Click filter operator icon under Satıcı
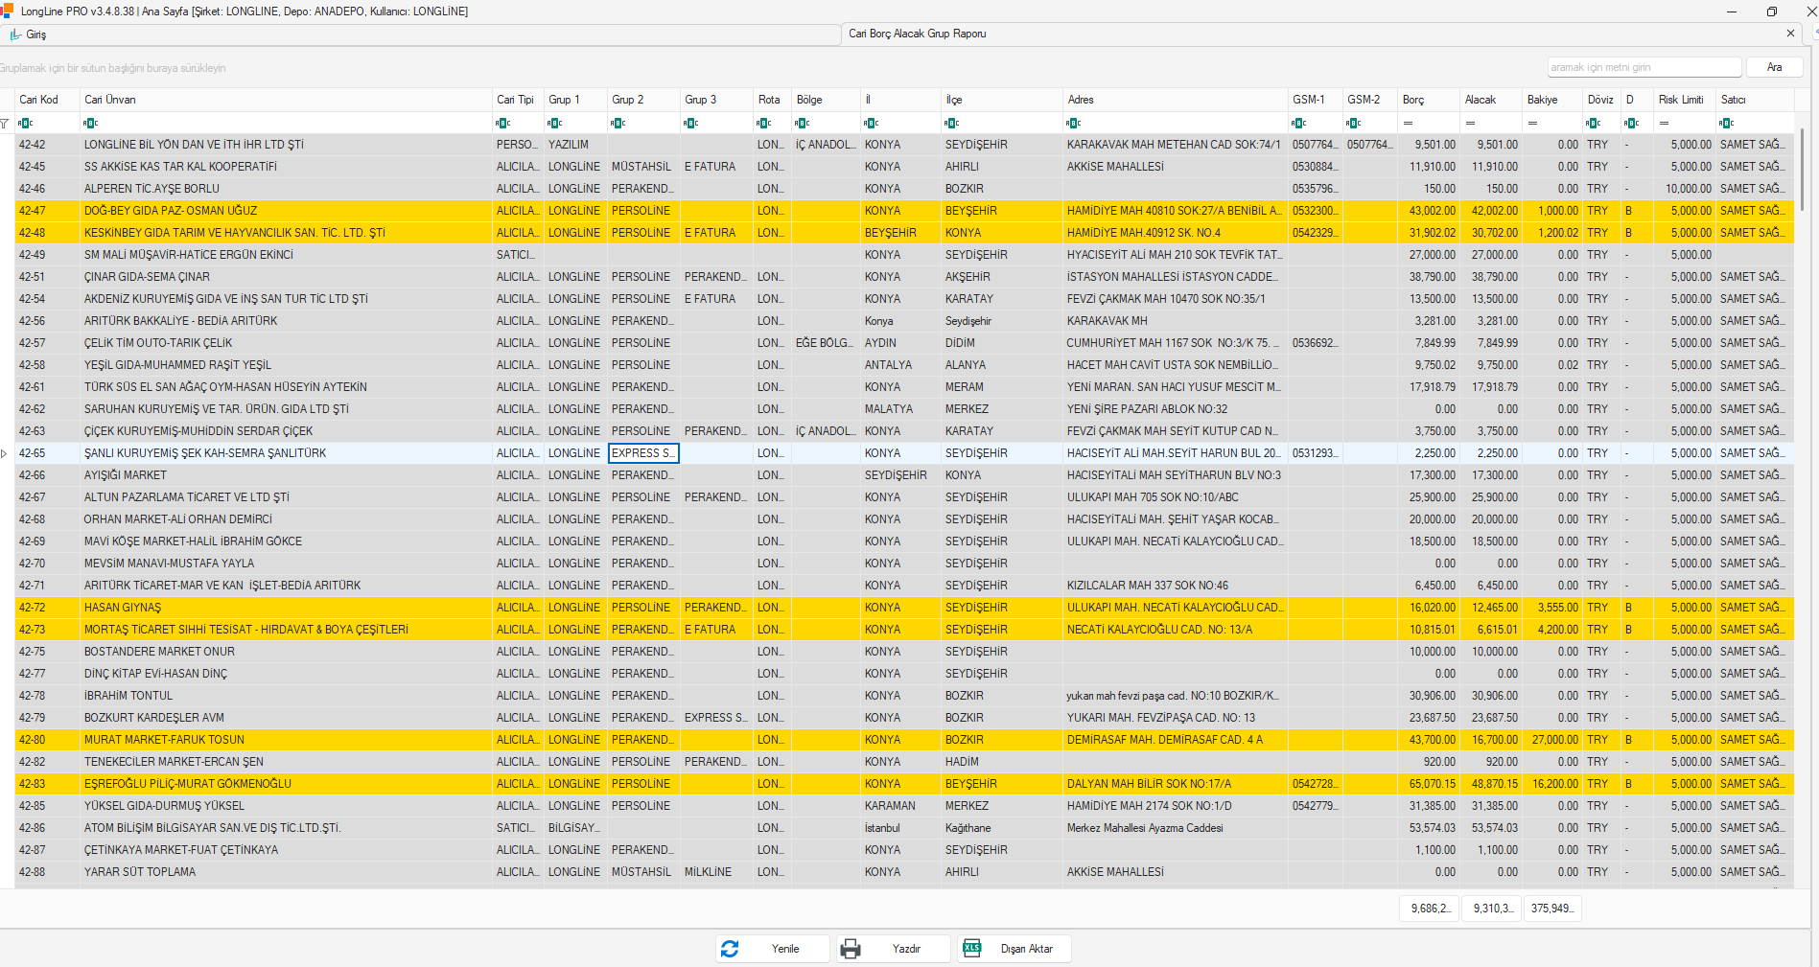The width and height of the screenshot is (1819, 967). click(x=1727, y=123)
